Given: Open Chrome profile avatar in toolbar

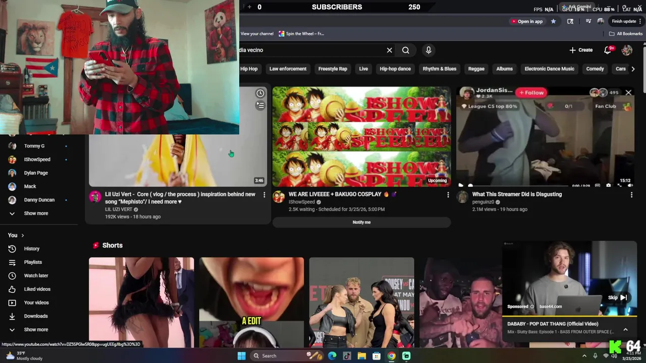Looking at the screenshot, I should click(x=600, y=21).
